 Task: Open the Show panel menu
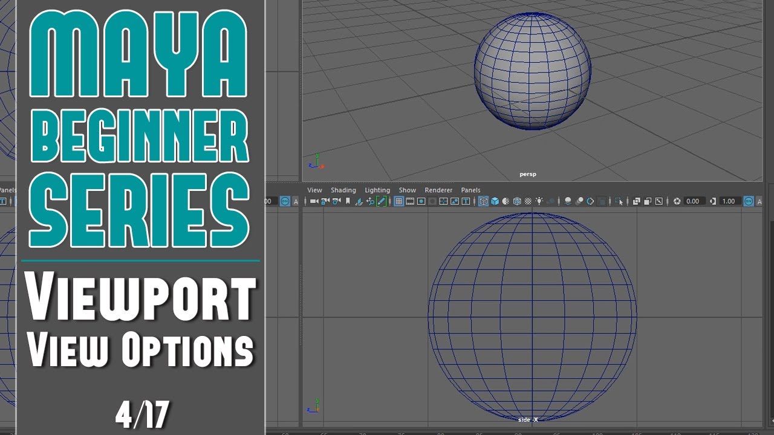pos(408,190)
